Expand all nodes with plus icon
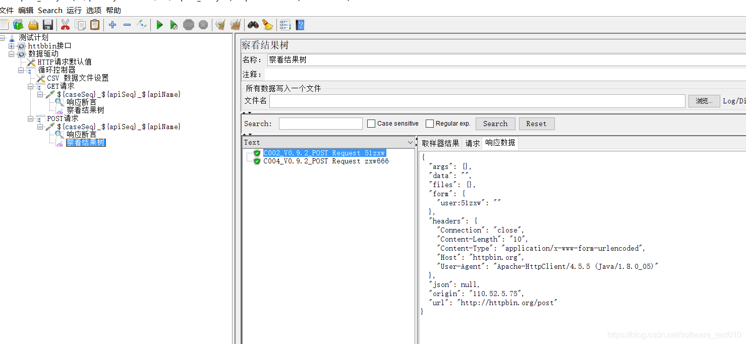746x344 pixels. click(x=112, y=25)
